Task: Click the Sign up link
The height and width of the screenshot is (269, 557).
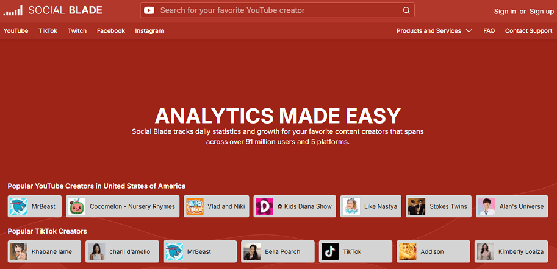Action: 542,12
